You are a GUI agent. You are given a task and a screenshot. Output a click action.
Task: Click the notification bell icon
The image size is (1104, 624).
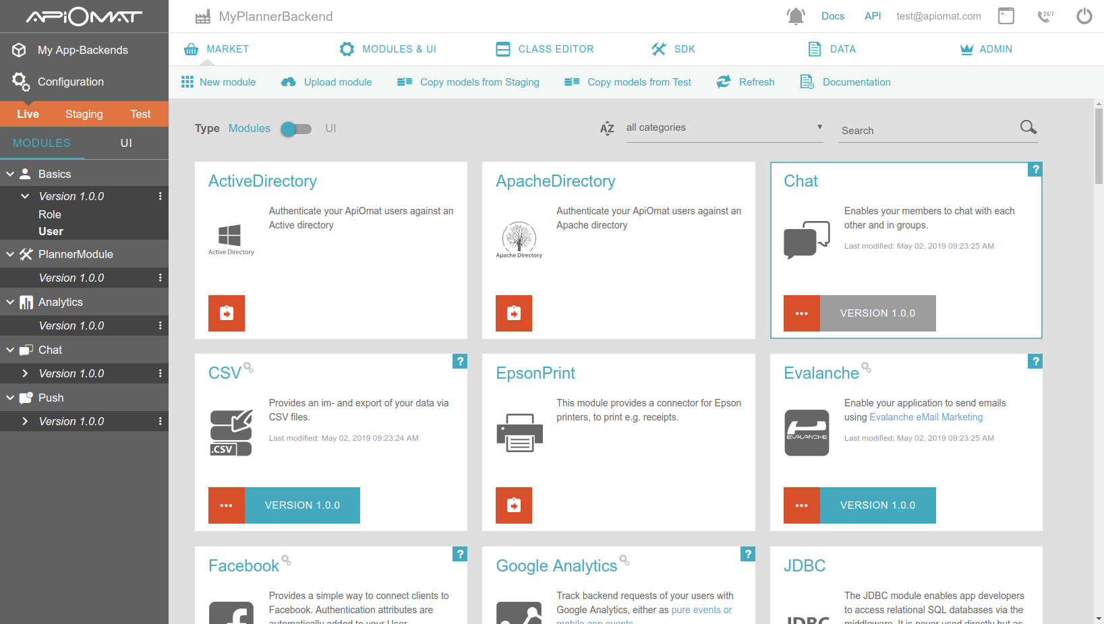[796, 16]
